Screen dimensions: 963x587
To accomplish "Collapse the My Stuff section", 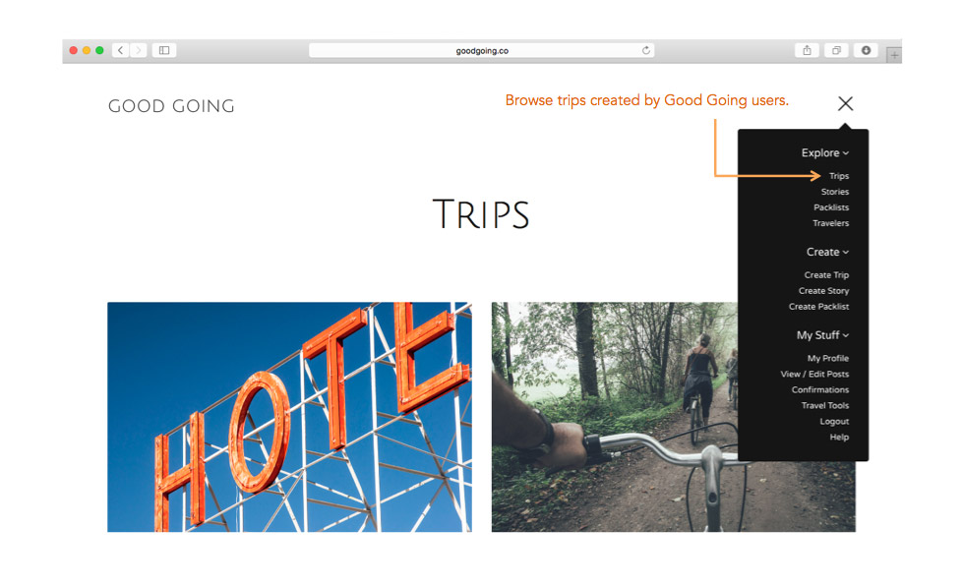I will 822,335.
